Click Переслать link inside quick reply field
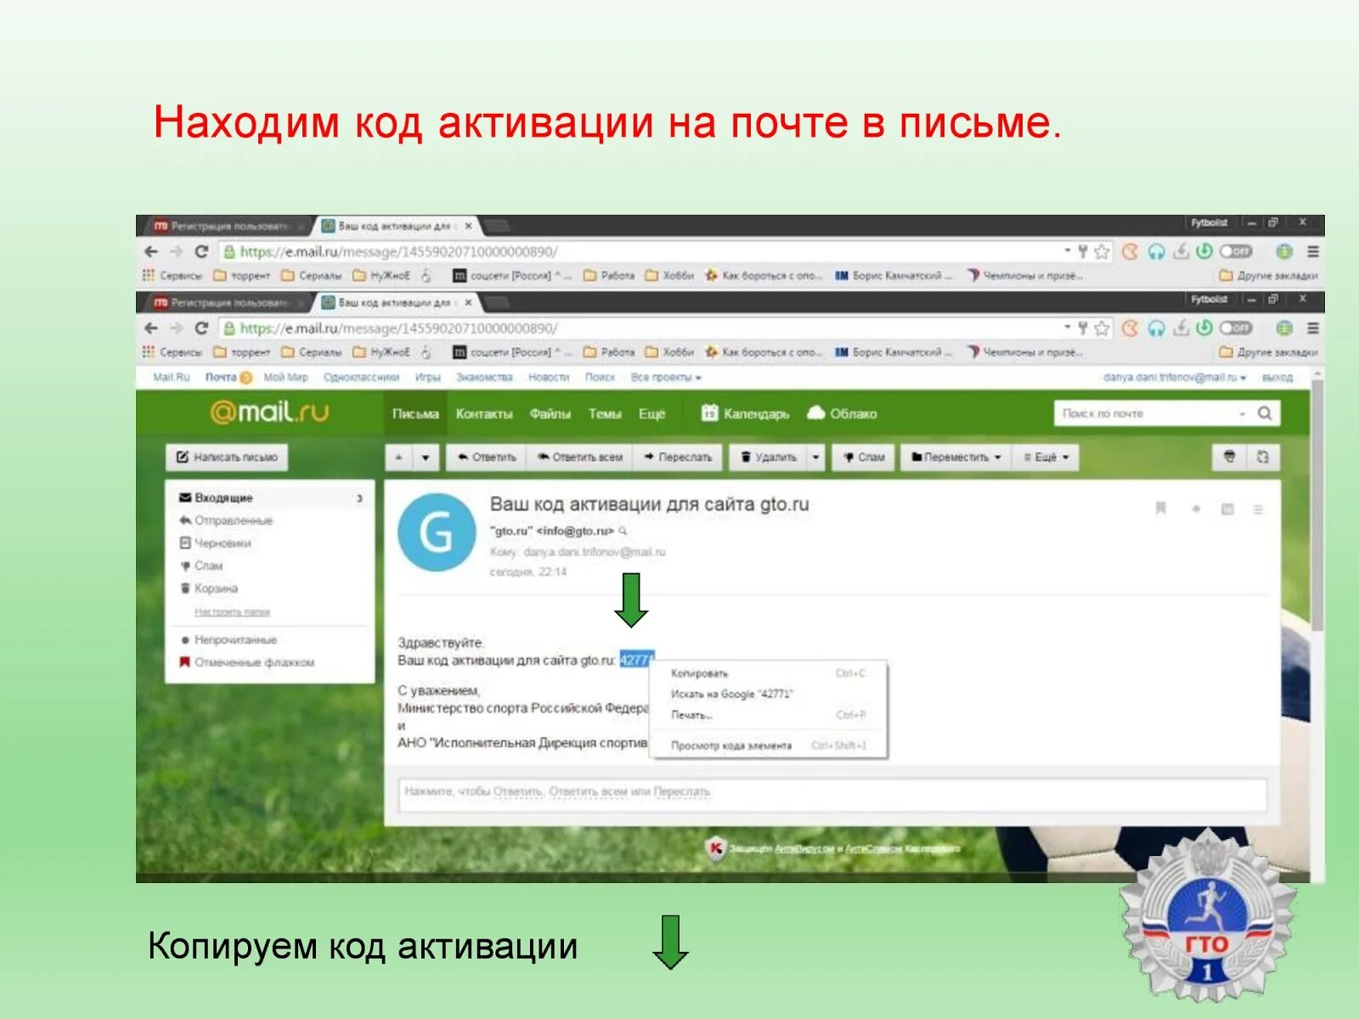 tap(681, 791)
